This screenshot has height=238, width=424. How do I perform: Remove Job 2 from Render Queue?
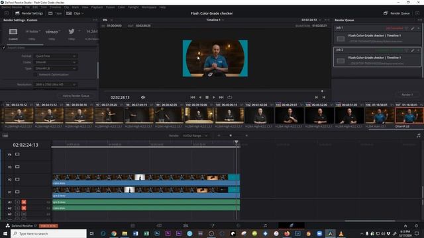pos(418,50)
